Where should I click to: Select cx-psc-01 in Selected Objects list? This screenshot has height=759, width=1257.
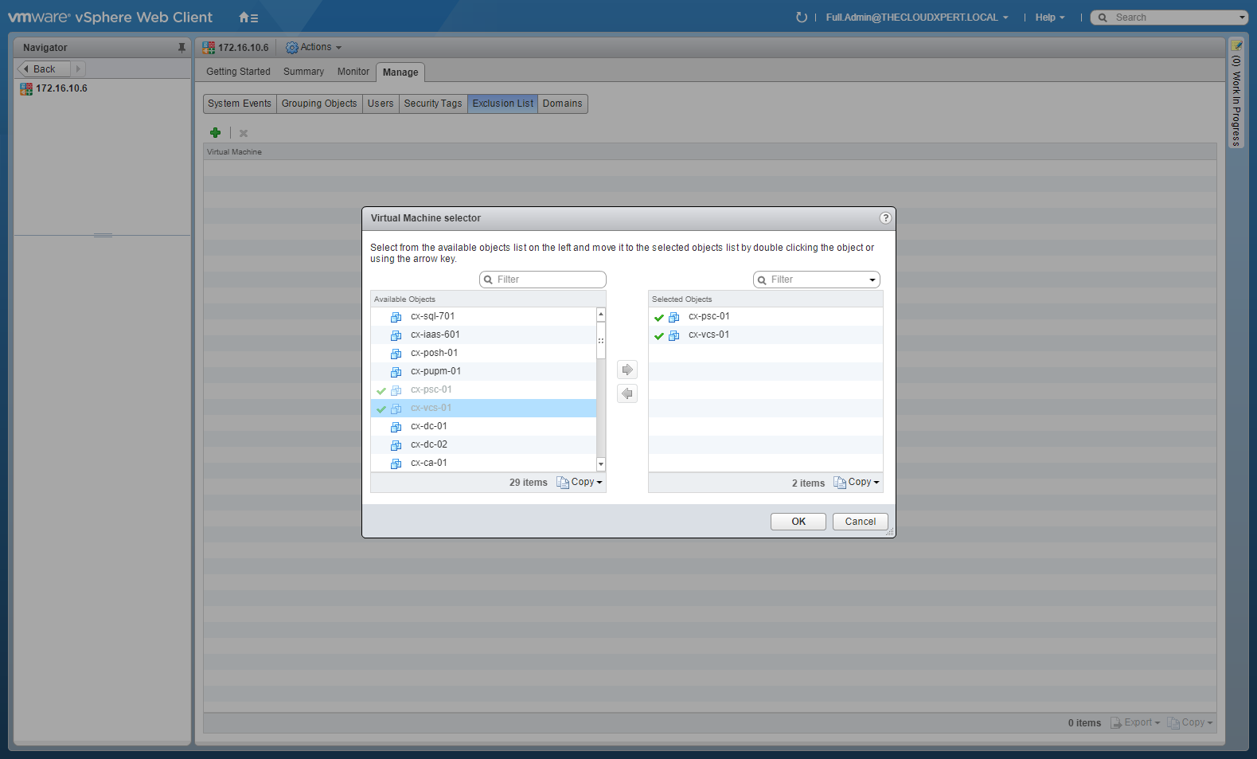pos(709,316)
